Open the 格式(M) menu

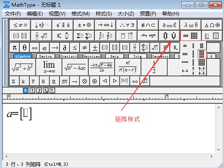(81, 14)
